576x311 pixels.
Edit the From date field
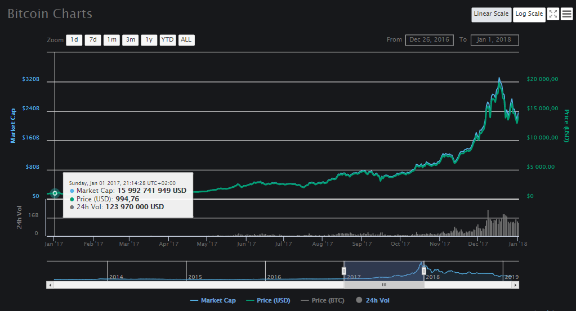pos(429,40)
